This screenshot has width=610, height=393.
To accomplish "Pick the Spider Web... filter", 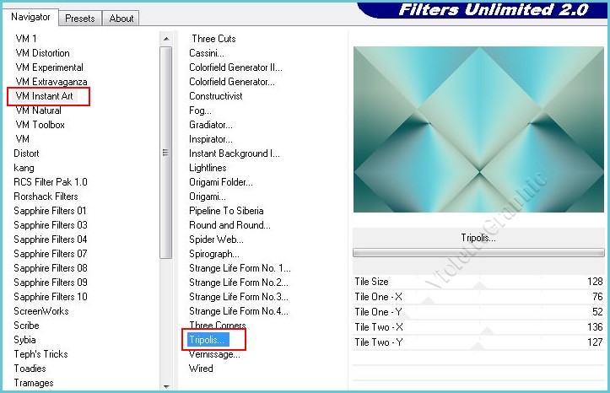I will pyautogui.click(x=216, y=240).
